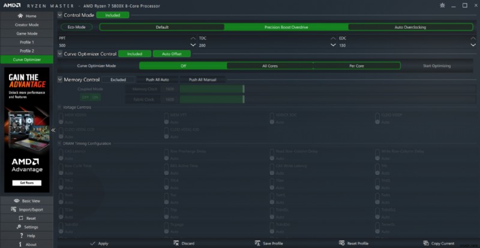Click Save Profile in bottom bar
The width and height of the screenshot is (480, 248).
(x=269, y=243)
